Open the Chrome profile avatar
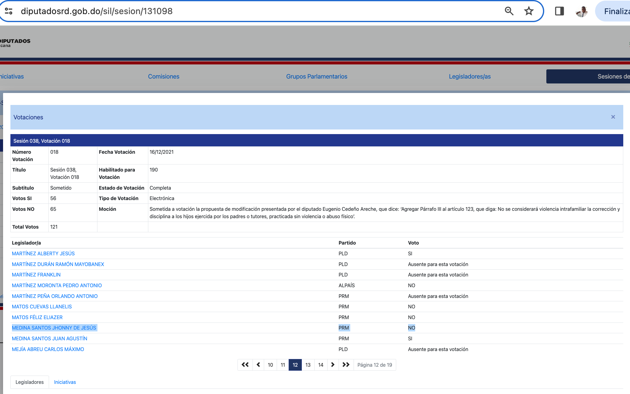630x394 pixels. (x=582, y=11)
